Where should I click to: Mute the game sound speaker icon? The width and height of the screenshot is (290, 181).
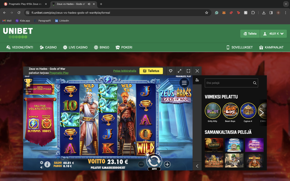(x=42, y=167)
